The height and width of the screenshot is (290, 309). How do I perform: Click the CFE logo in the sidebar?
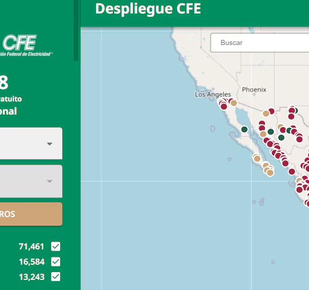pyautogui.click(x=26, y=46)
